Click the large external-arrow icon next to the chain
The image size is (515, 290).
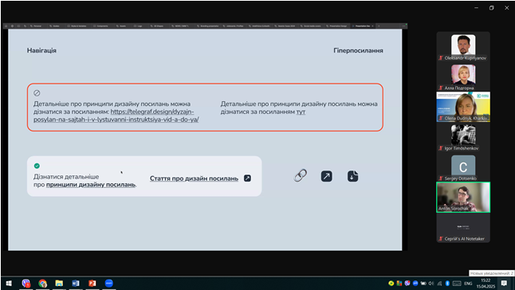[327, 176]
